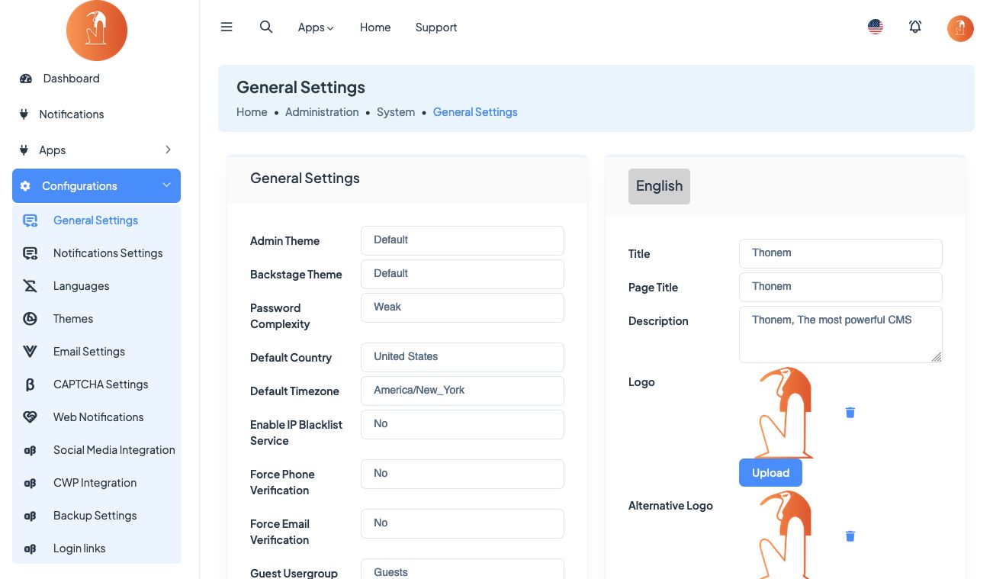
Task: Click the user avatar in top bar
Action: pyautogui.click(x=960, y=29)
